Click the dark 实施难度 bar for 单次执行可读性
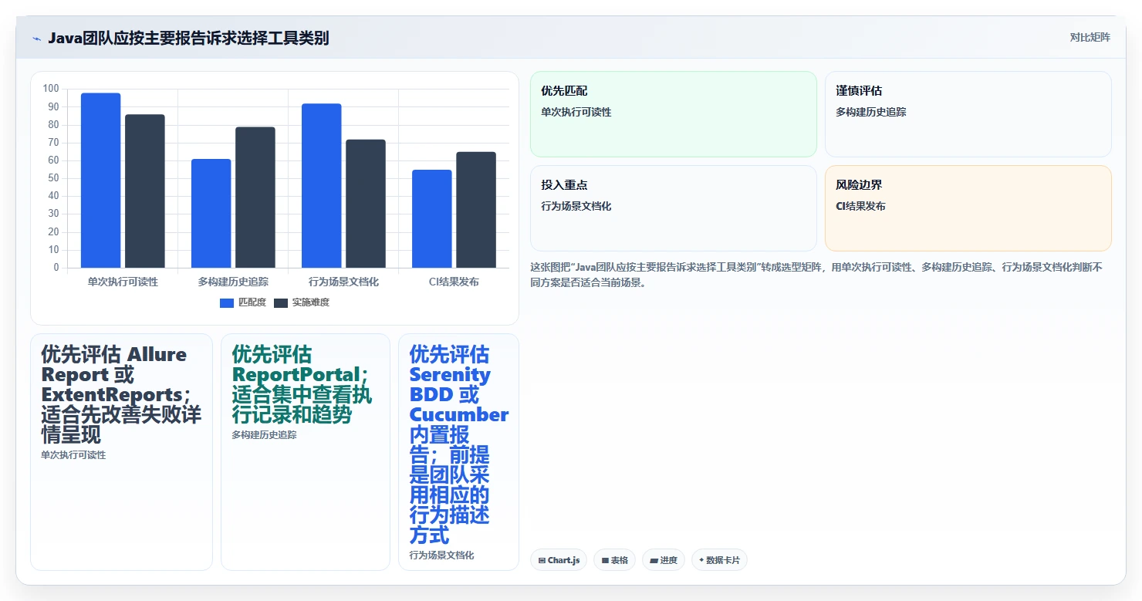 [145, 191]
